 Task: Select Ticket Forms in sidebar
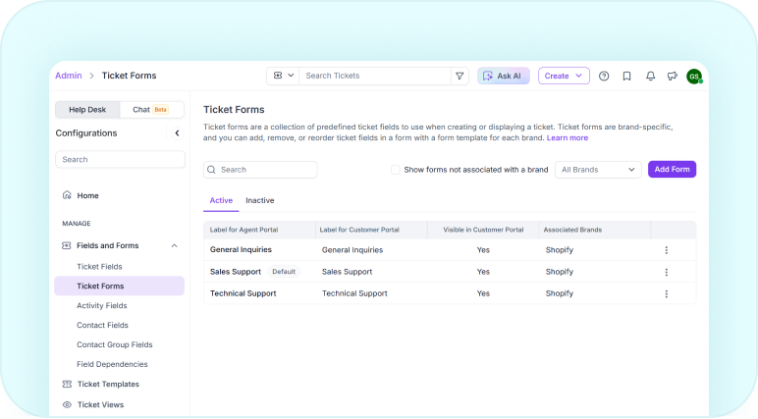coord(119,286)
